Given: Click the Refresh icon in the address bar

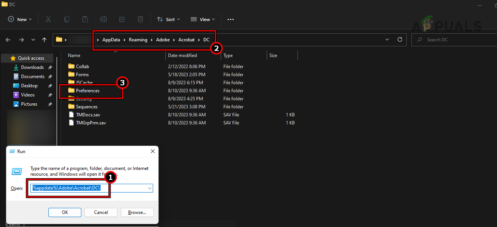Looking at the screenshot, I should [400, 39].
